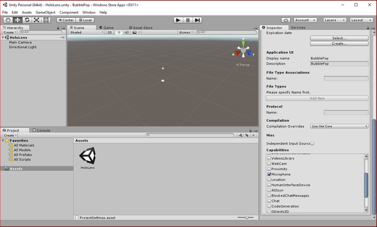Enable the WebCam capability
Screen dimensions: 377x227
pos(269,164)
